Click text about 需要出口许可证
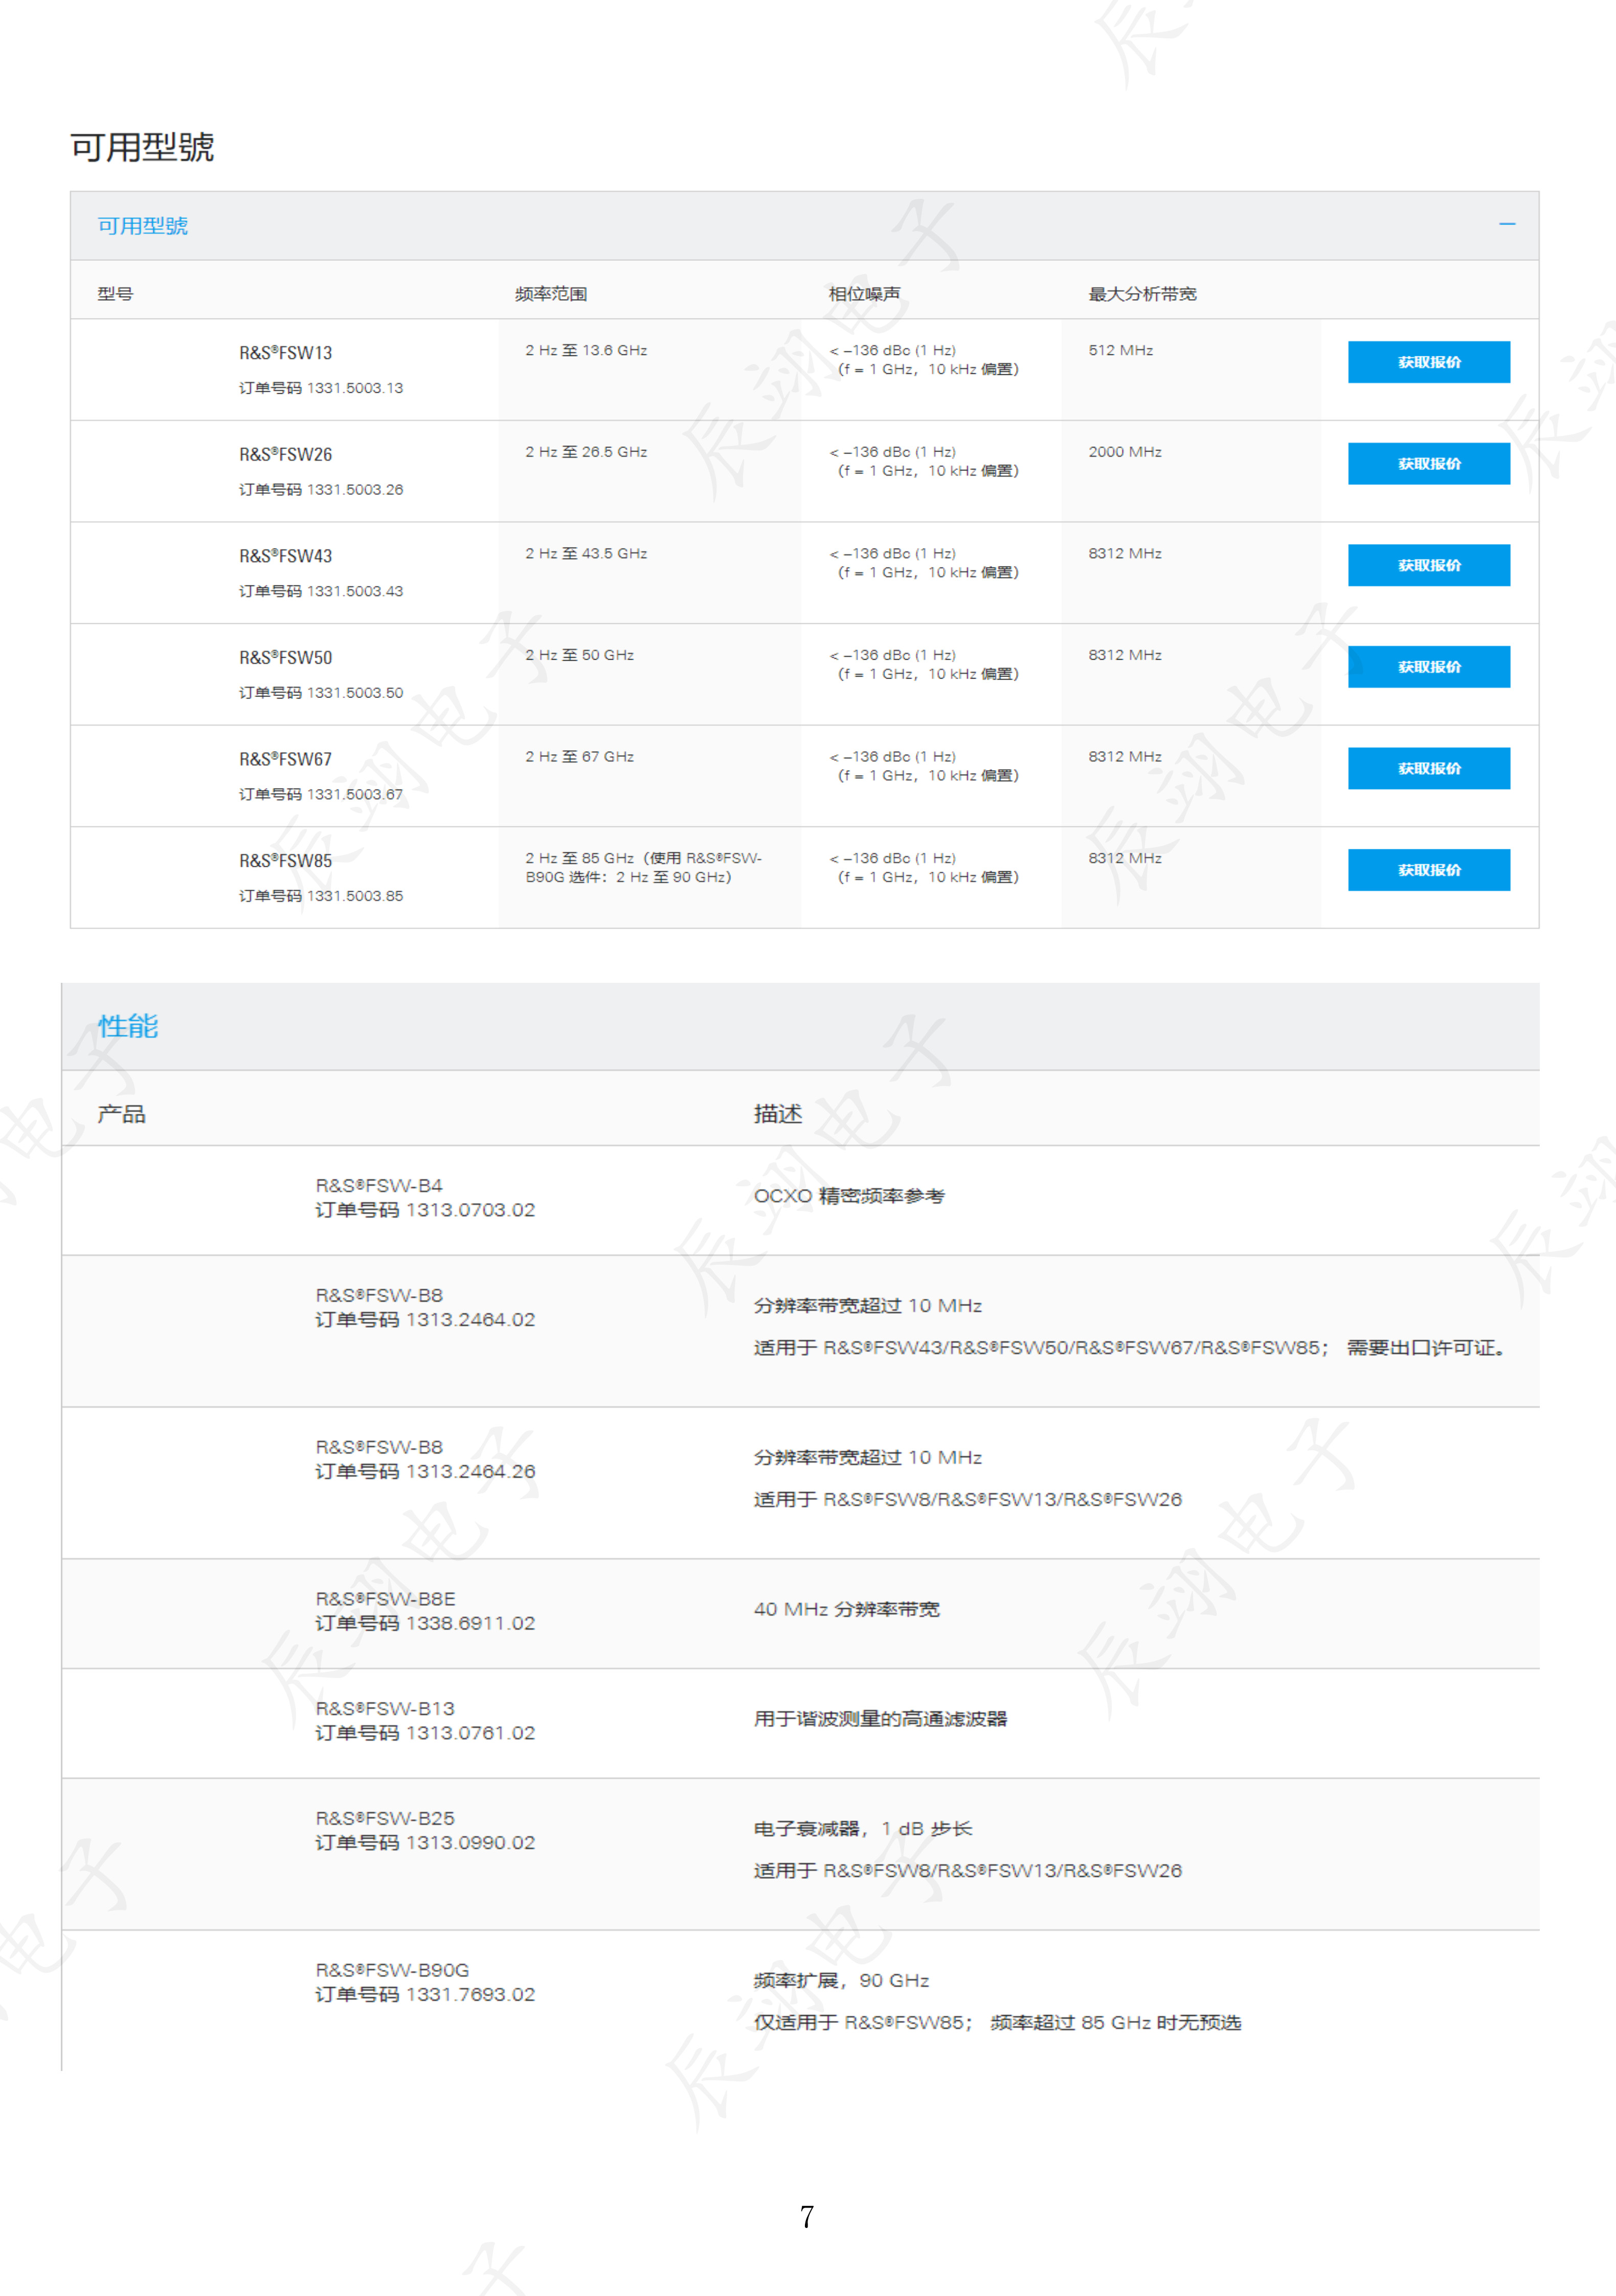Image resolution: width=1616 pixels, height=2296 pixels. point(1426,1348)
